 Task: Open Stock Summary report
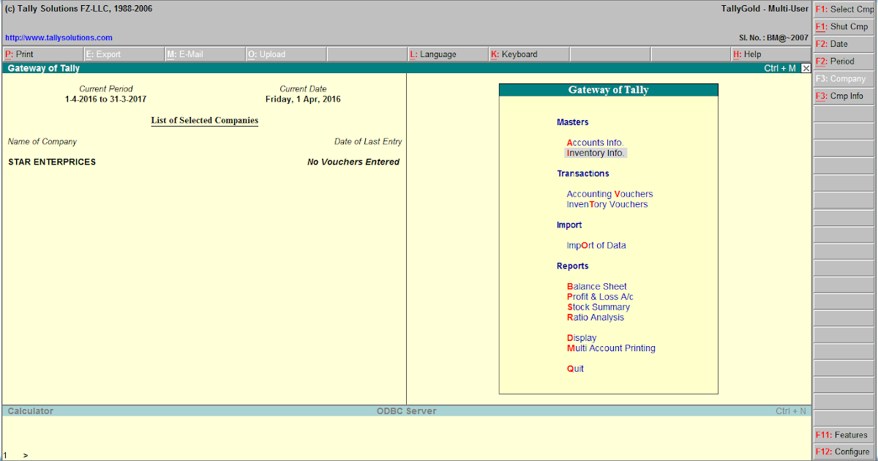[599, 307]
